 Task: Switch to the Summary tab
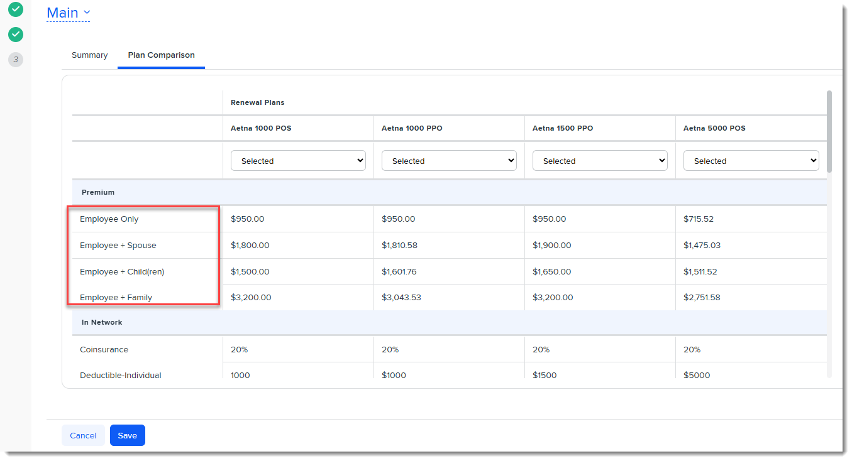click(89, 55)
